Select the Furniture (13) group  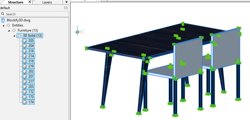(28, 30)
